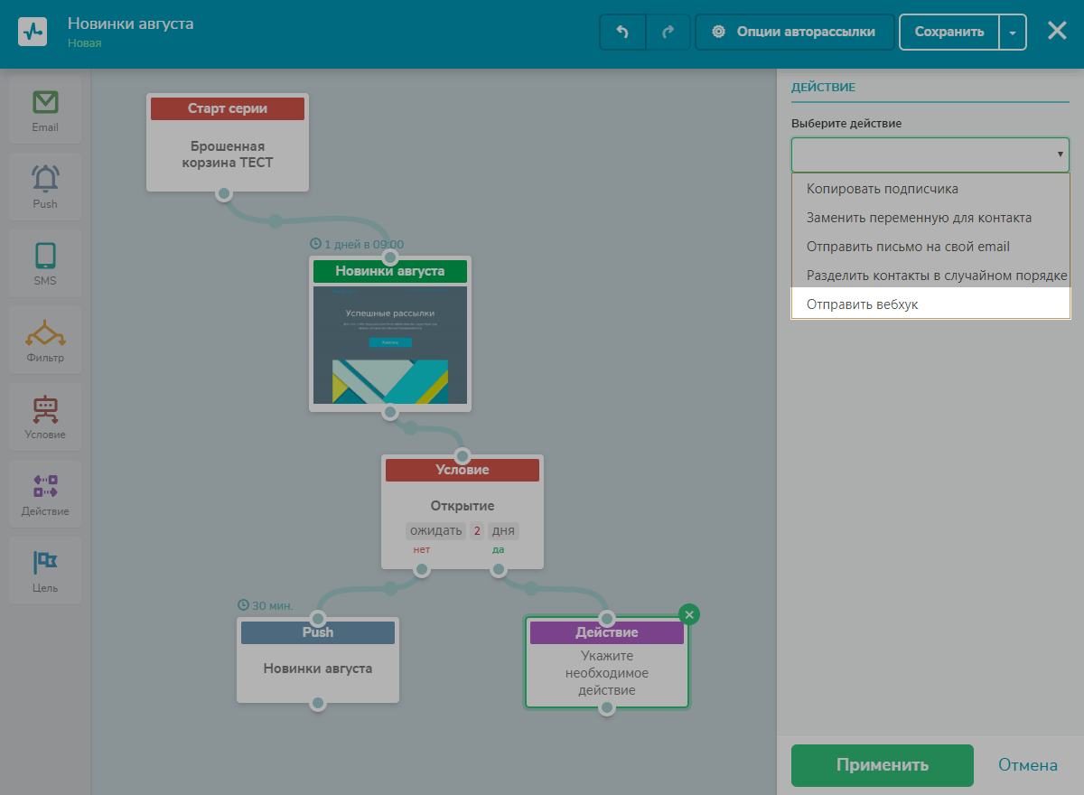Open the Выберите действие combo box
Viewport: 1084px width, 795px height.
tap(930, 154)
